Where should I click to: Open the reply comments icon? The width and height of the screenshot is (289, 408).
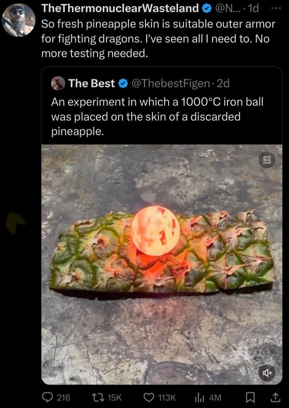click(x=48, y=397)
